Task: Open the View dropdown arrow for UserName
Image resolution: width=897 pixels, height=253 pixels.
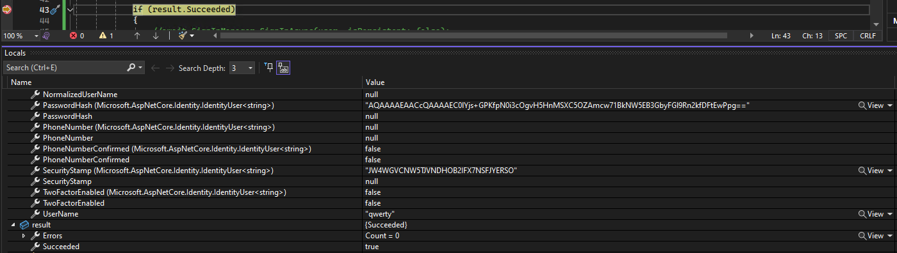Action: pos(891,214)
